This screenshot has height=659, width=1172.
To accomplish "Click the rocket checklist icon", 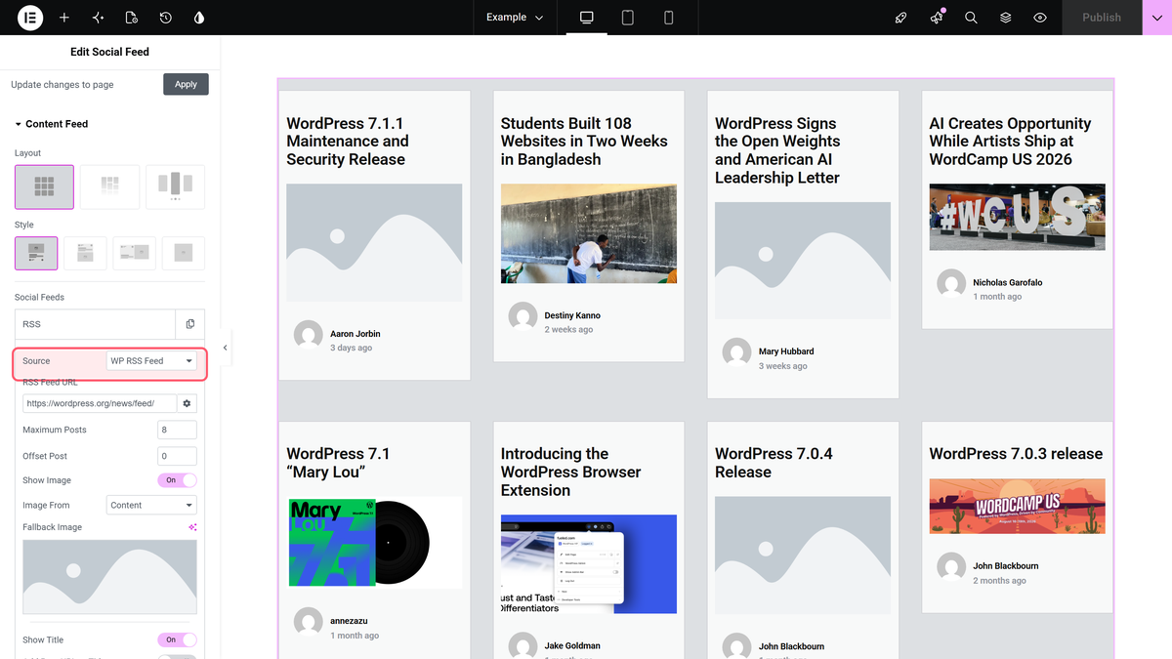I will tap(901, 18).
